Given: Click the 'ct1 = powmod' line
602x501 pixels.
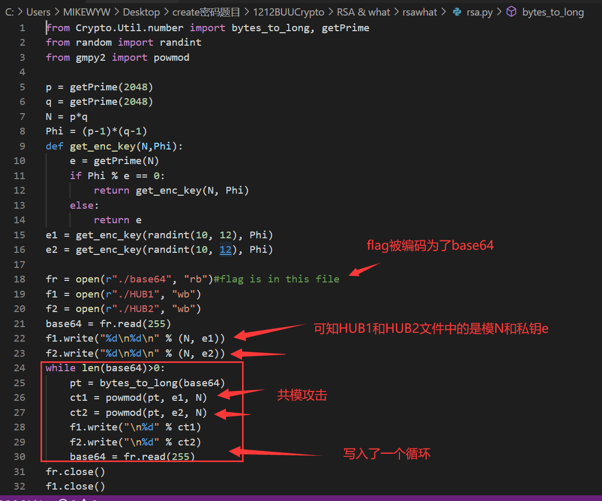Looking at the screenshot, I should click(138, 397).
